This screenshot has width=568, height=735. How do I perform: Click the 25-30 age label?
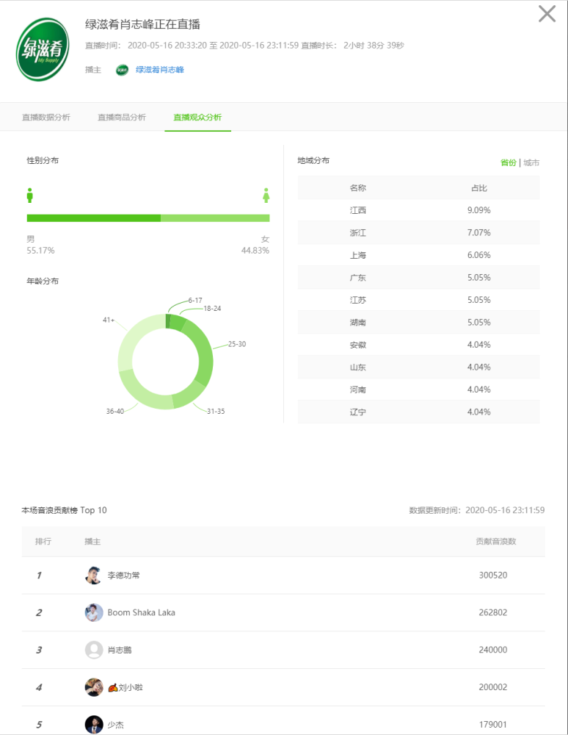(237, 344)
